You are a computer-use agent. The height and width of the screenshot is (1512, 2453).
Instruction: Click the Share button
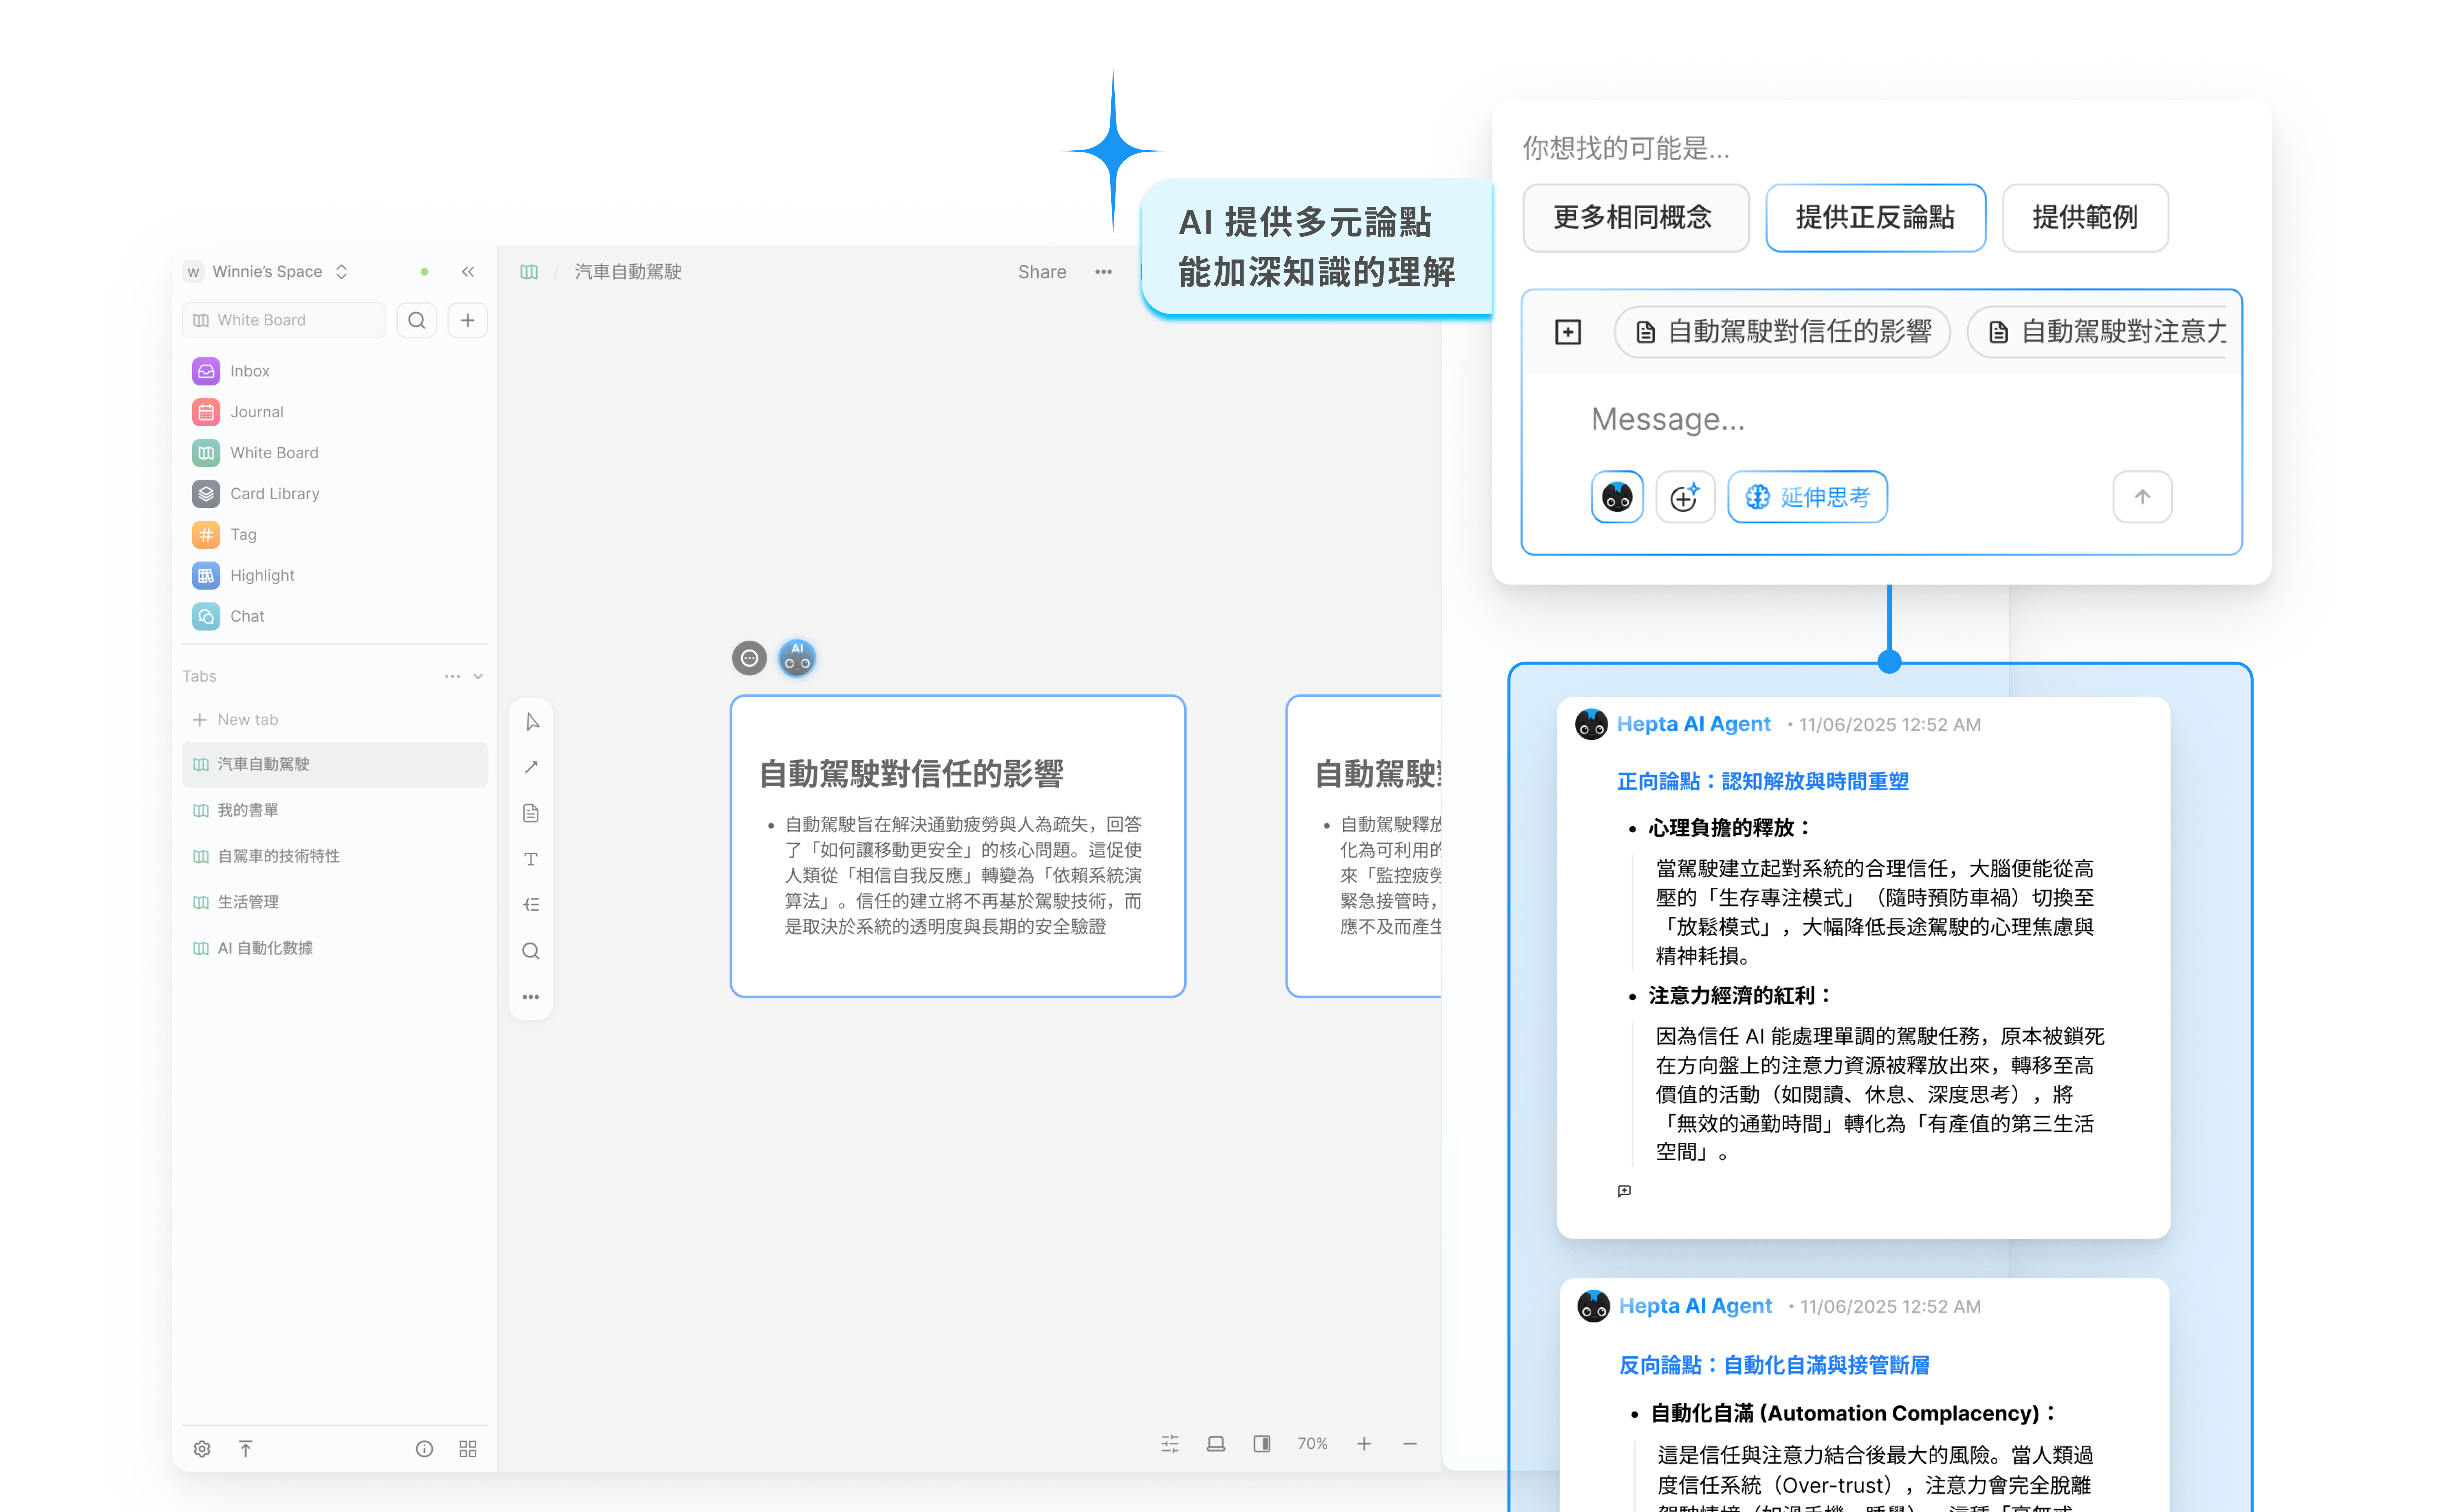click(1041, 272)
